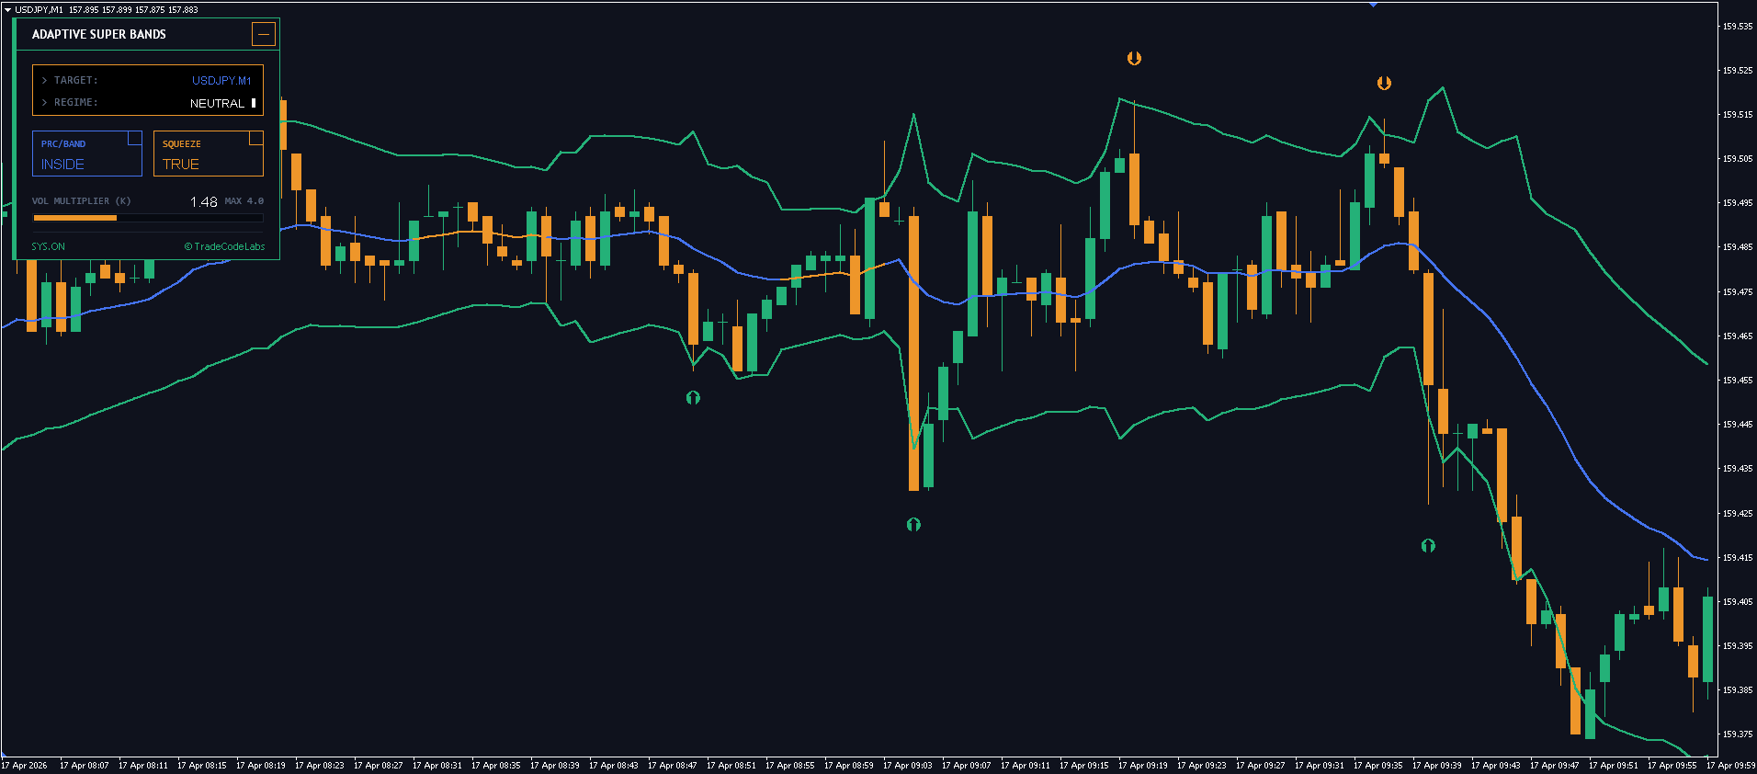The width and height of the screenshot is (1757, 774).
Task: Click the blue chart shift triangle marker
Action: coord(1373,5)
